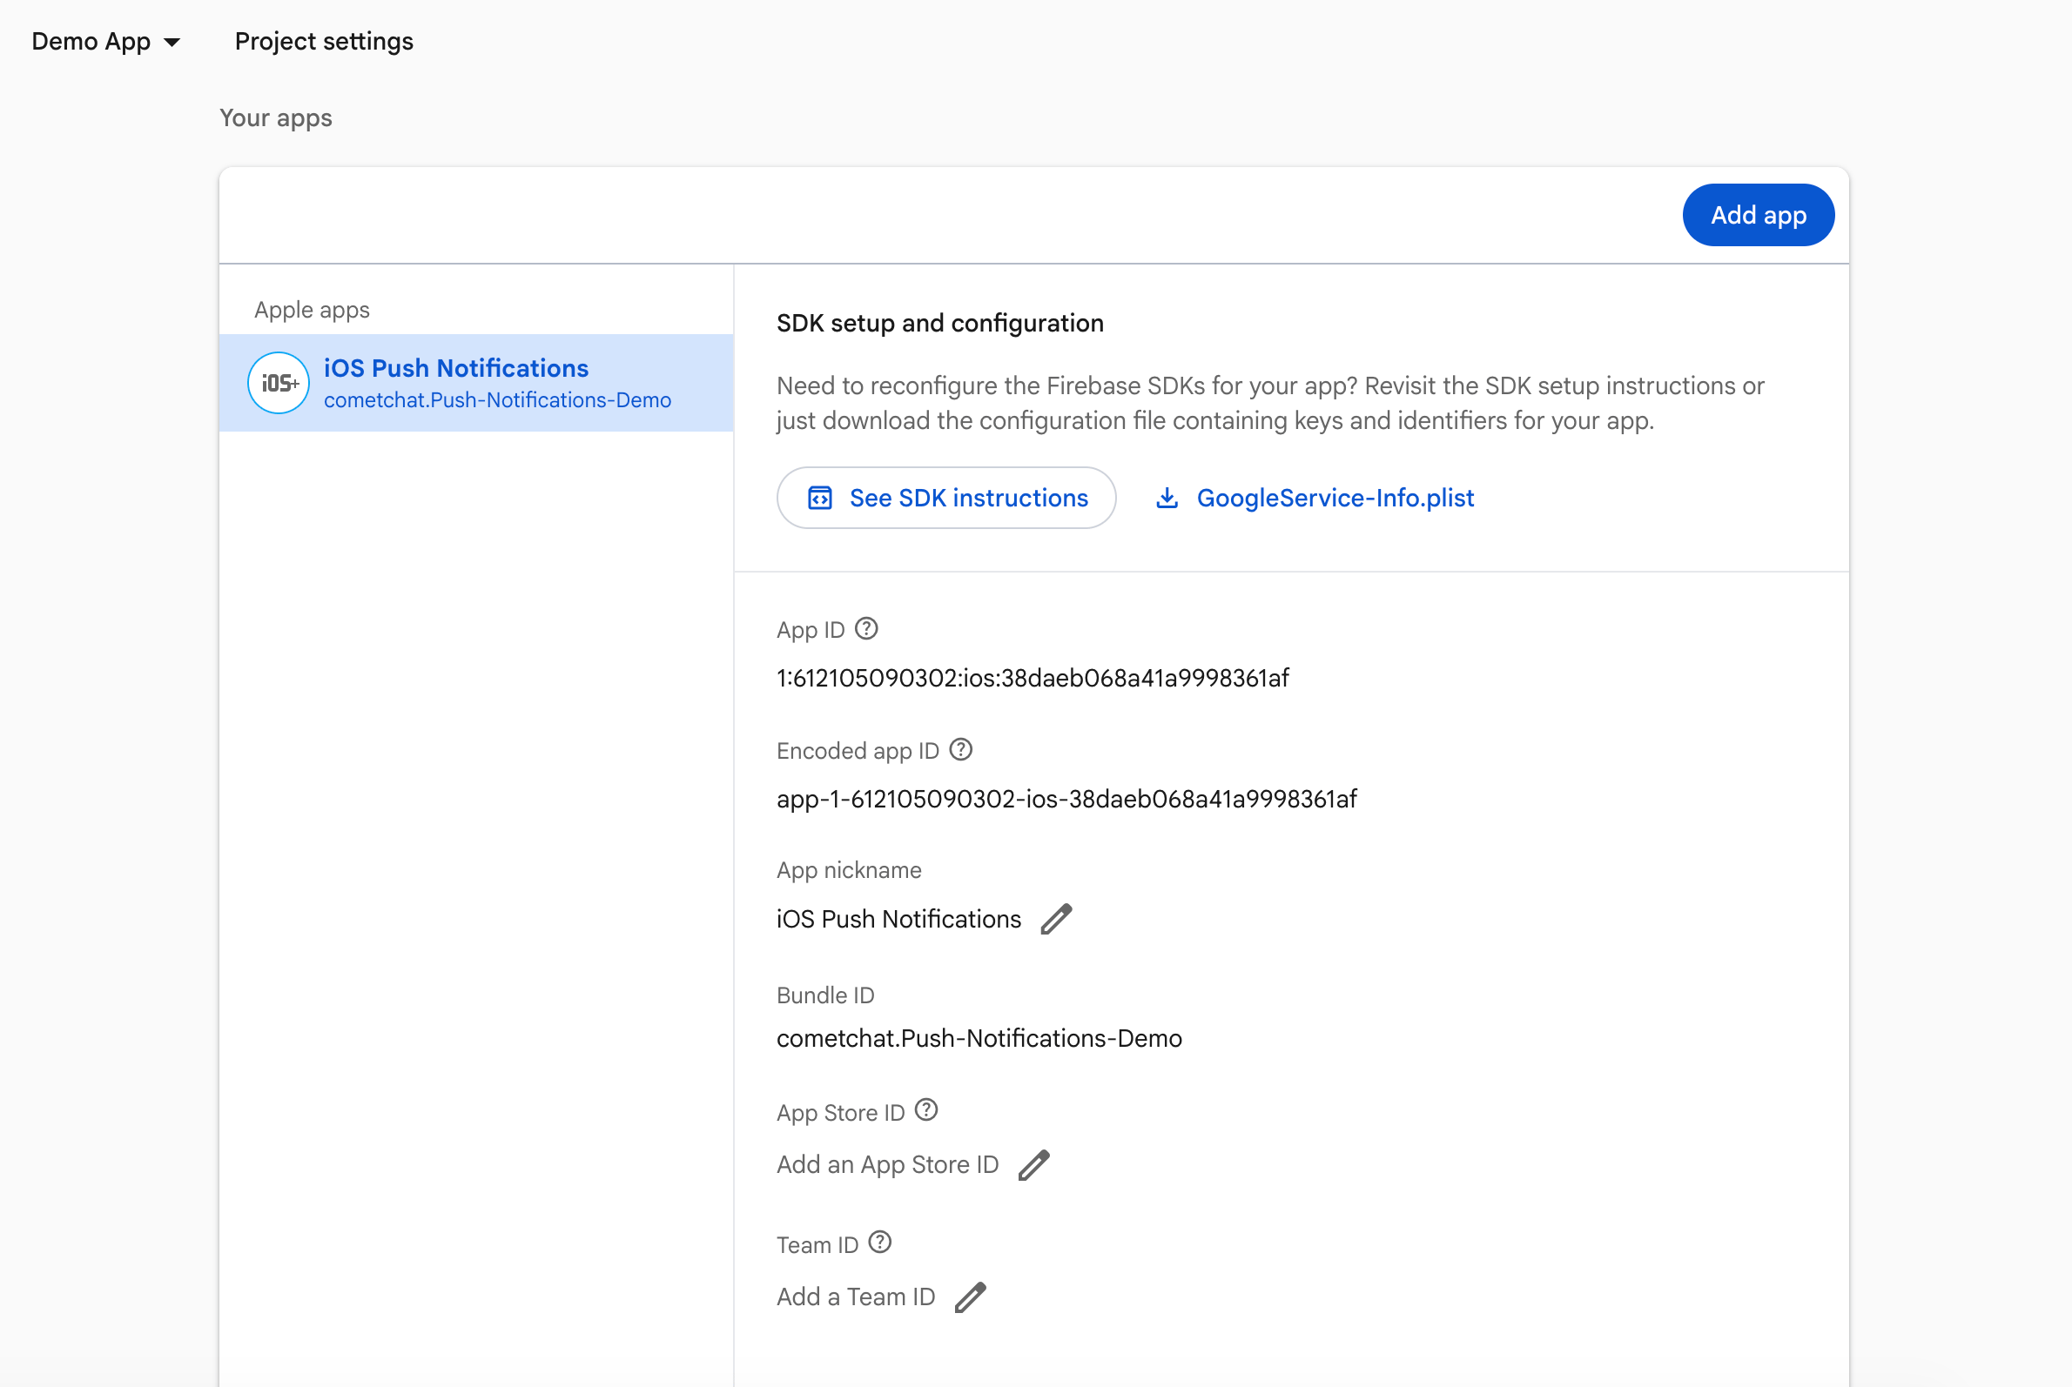Image resolution: width=2072 pixels, height=1387 pixels.
Task: Show help for App ID
Action: click(x=866, y=629)
